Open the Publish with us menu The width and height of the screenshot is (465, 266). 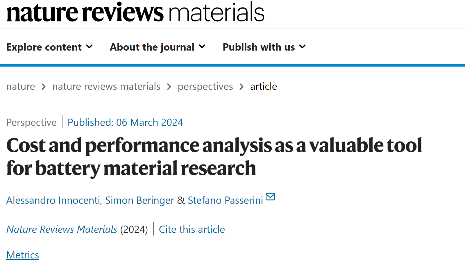tap(264, 47)
